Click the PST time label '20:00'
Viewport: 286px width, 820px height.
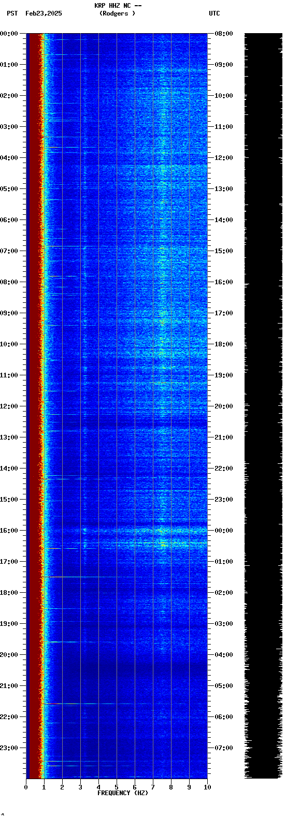coord(9,655)
